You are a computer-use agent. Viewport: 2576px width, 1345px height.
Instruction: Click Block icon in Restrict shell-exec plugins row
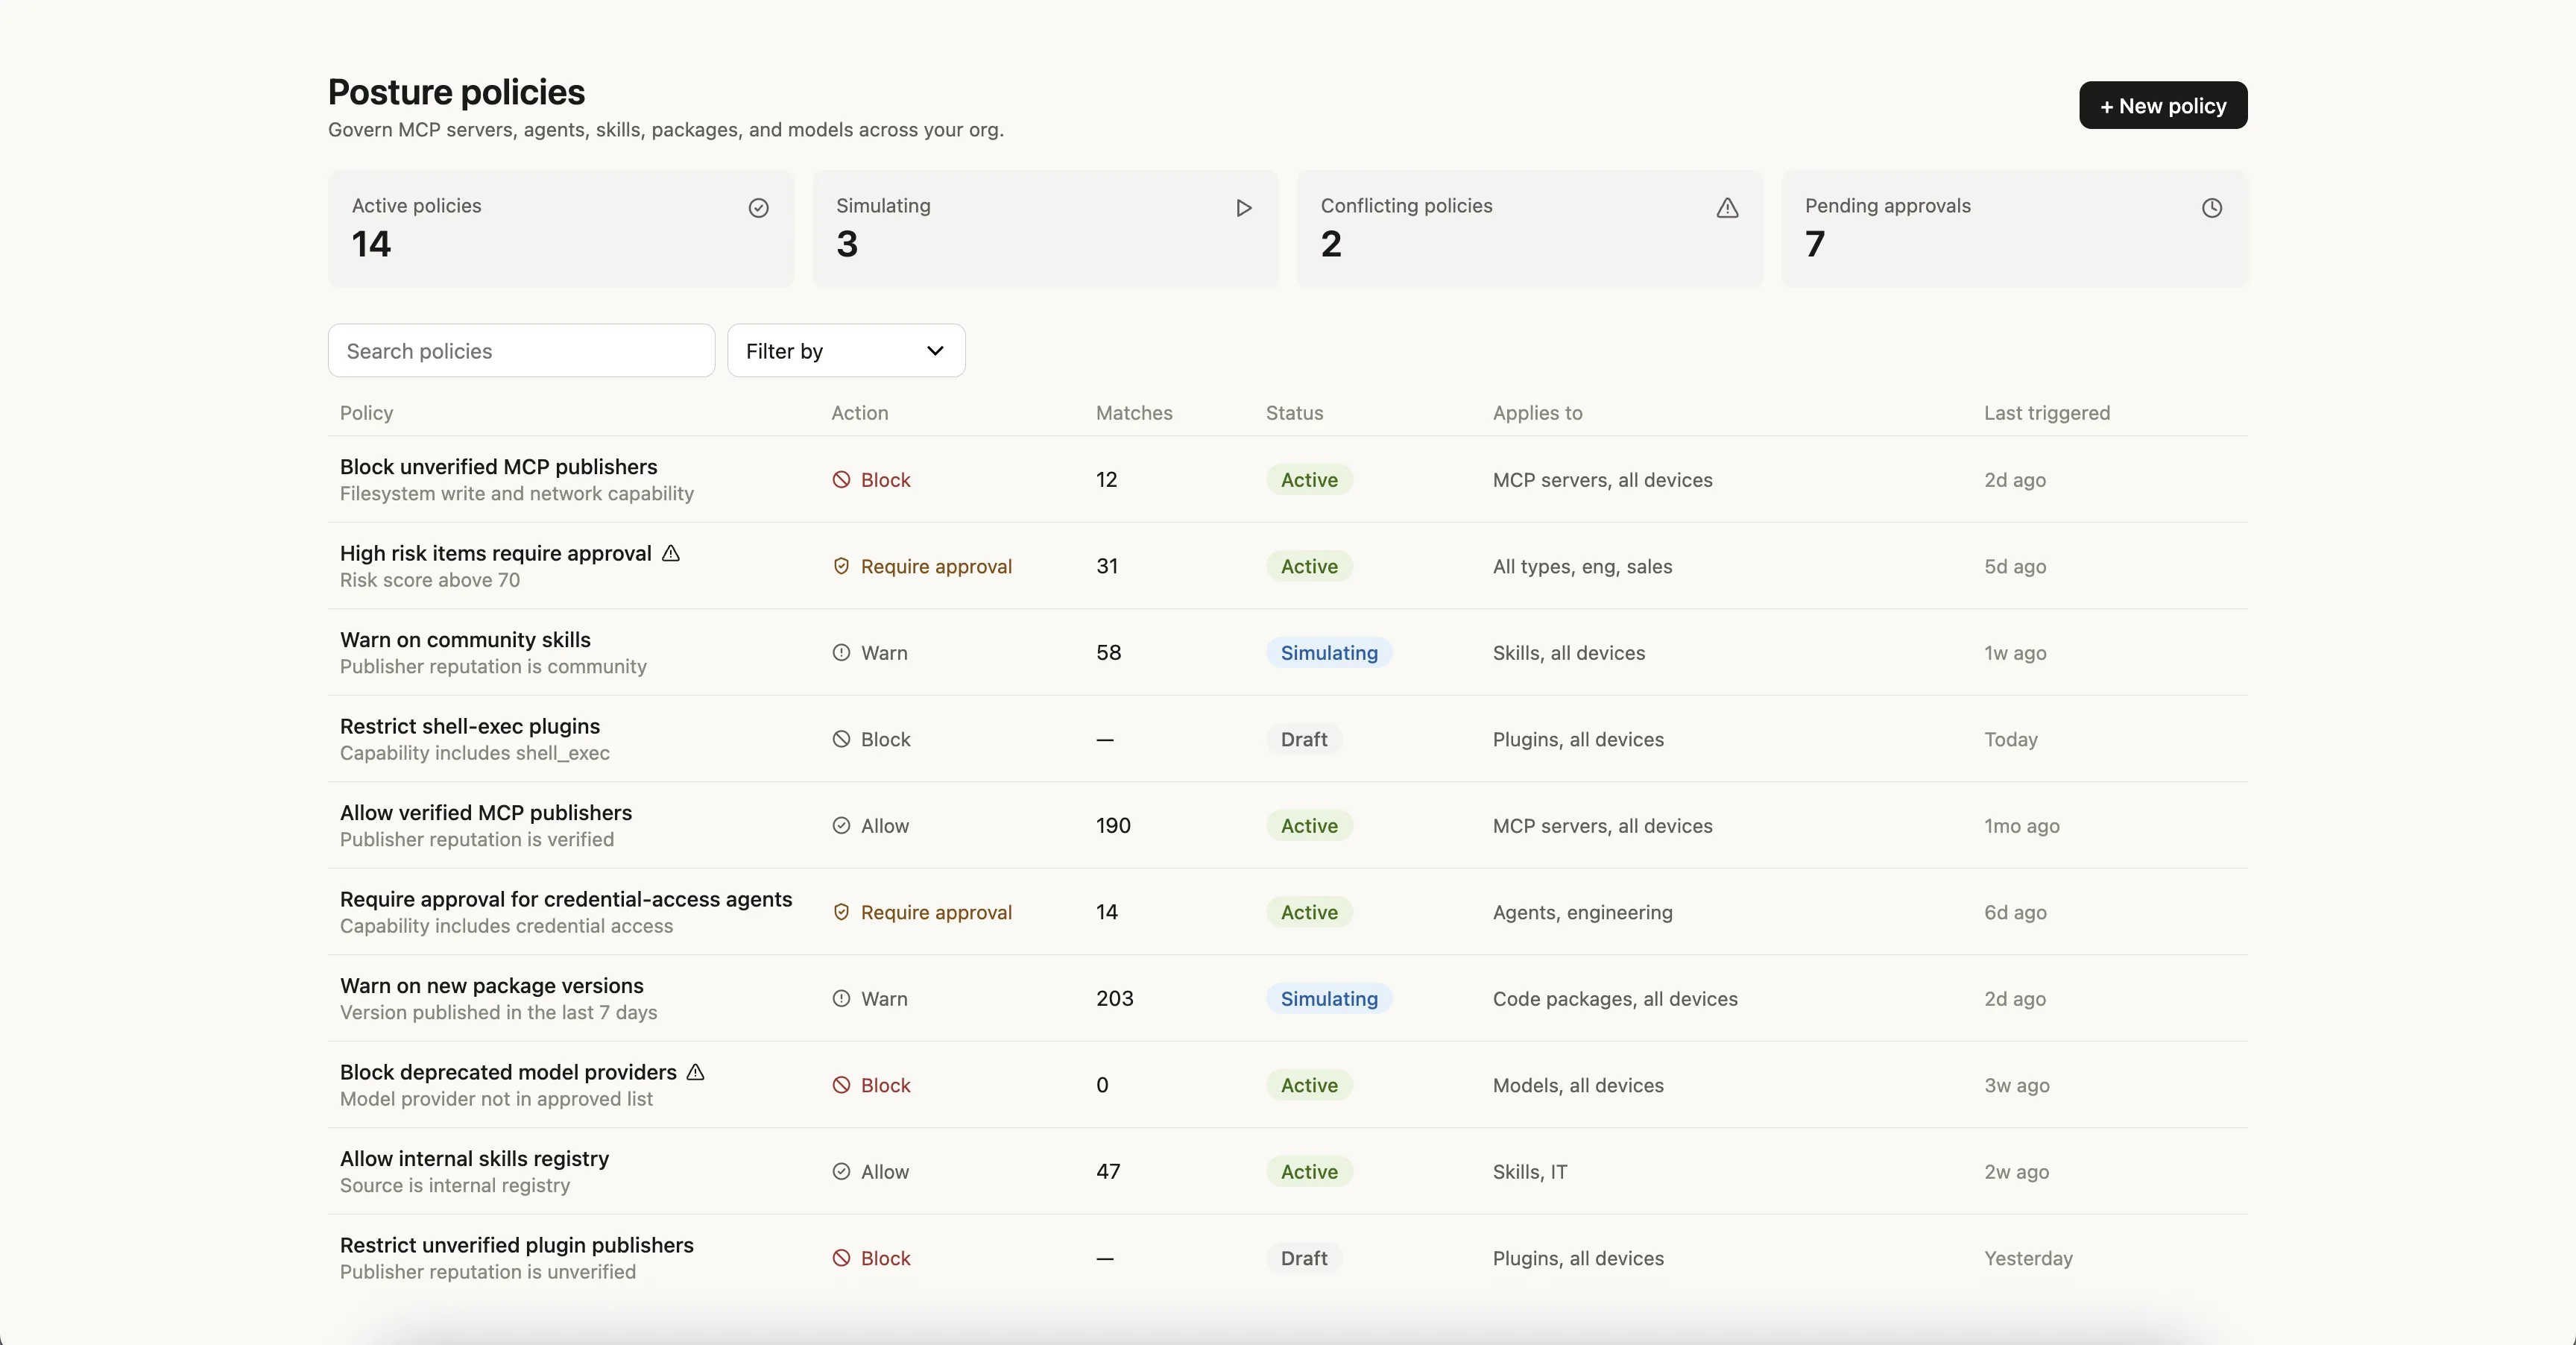[x=841, y=739]
